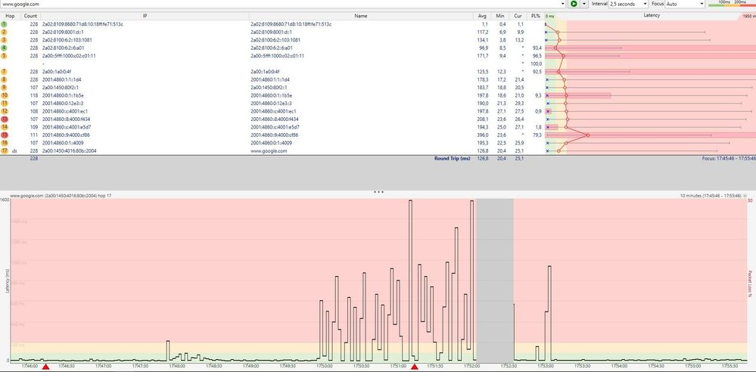
Task: Click the tallest latency spike near 17:51:15
Action: 410,280
